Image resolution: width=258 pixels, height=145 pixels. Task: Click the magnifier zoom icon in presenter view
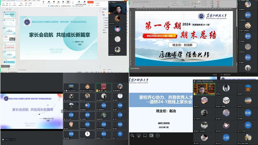pyautogui.click(x=132, y=135)
